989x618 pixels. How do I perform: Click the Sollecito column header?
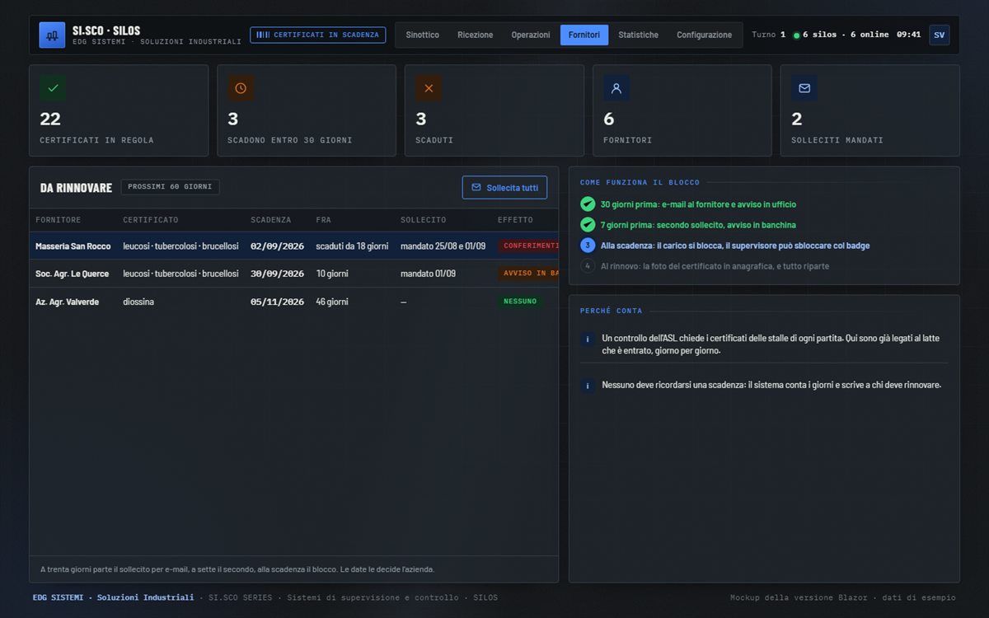[424, 220]
